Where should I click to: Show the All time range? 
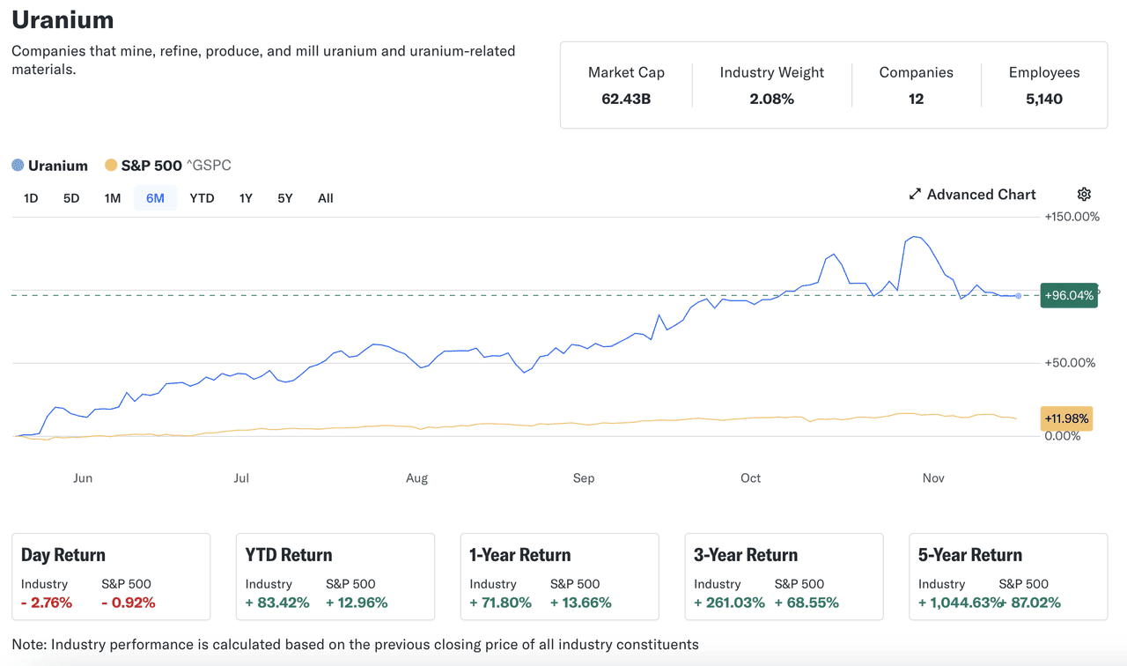click(x=326, y=198)
